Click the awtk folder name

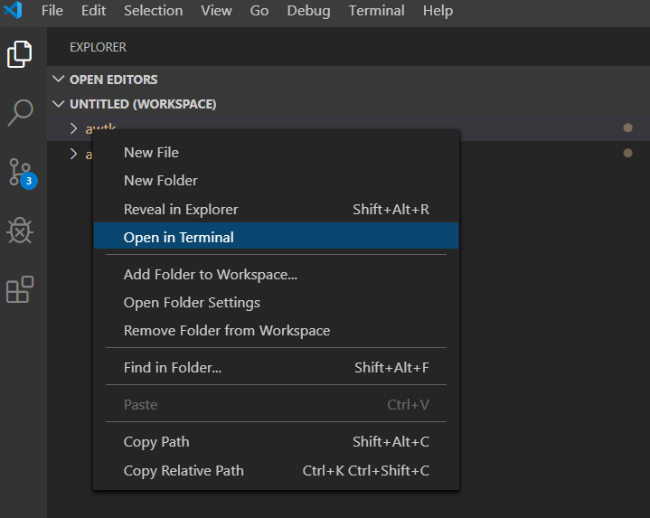pyautogui.click(x=100, y=127)
